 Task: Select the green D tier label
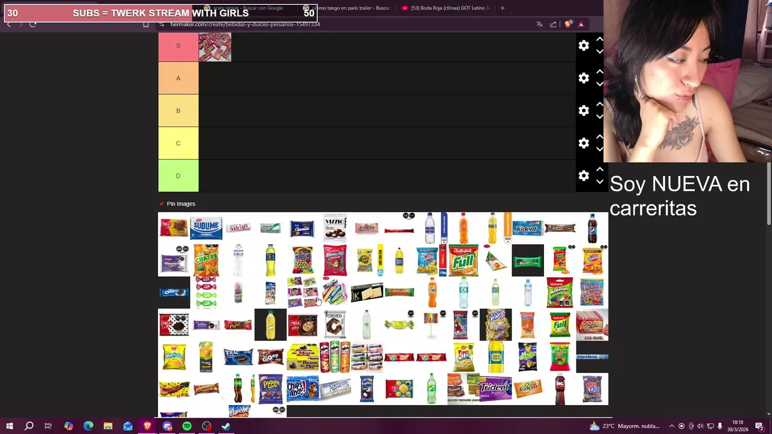[x=178, y=176]
